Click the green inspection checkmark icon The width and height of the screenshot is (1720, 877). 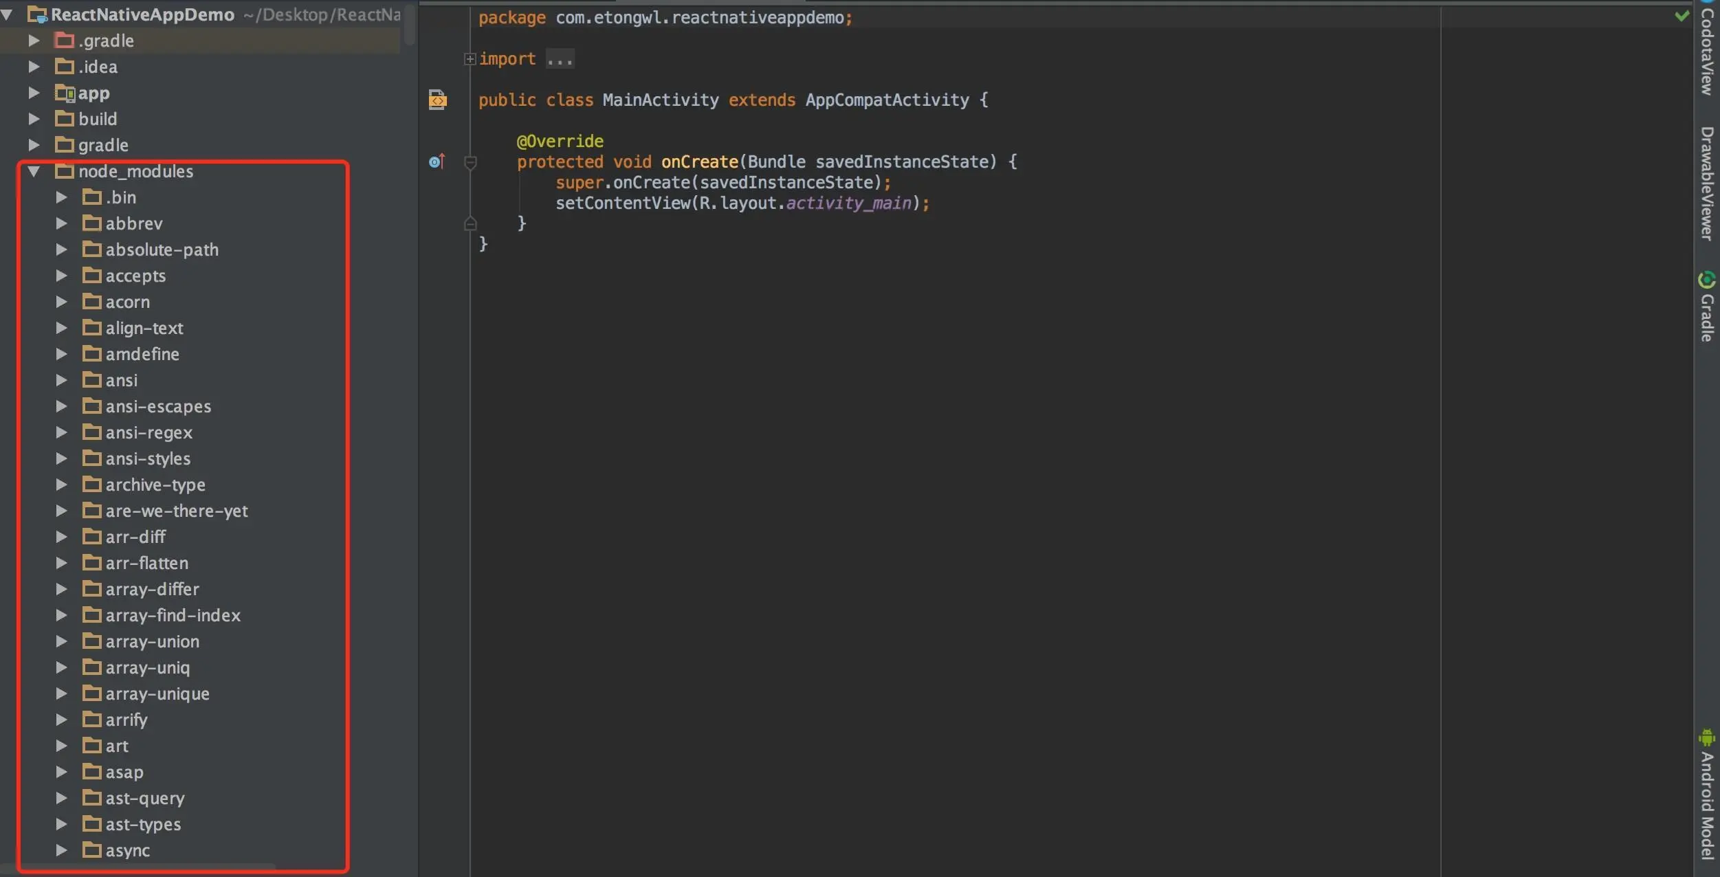tap(1682, 15)
